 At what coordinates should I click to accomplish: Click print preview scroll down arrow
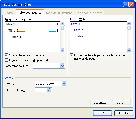coord(63,50)
